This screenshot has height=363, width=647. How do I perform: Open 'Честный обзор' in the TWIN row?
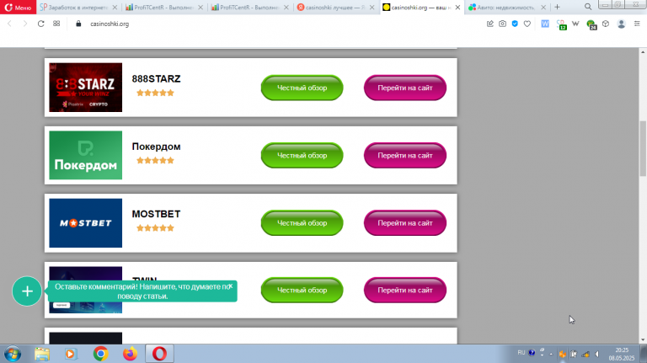(302, 290)
